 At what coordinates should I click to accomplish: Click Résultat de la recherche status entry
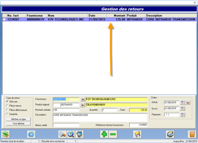pyautogui.click(x=53, y=141)
